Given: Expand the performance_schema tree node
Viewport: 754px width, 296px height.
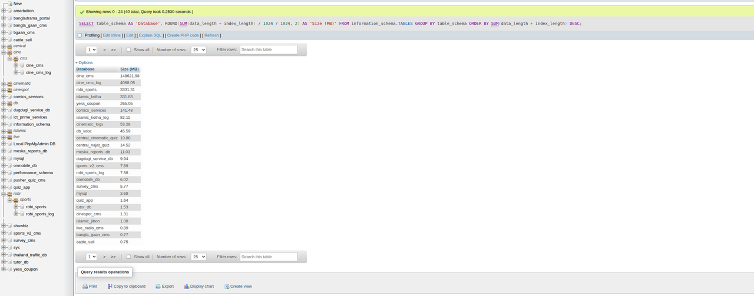Looking at the screenshot, I should (4, 173).
